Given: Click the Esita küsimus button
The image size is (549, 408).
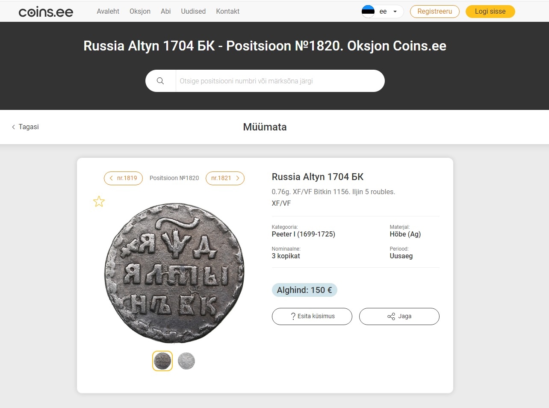Looking at the screenshot, I should 312,316.
